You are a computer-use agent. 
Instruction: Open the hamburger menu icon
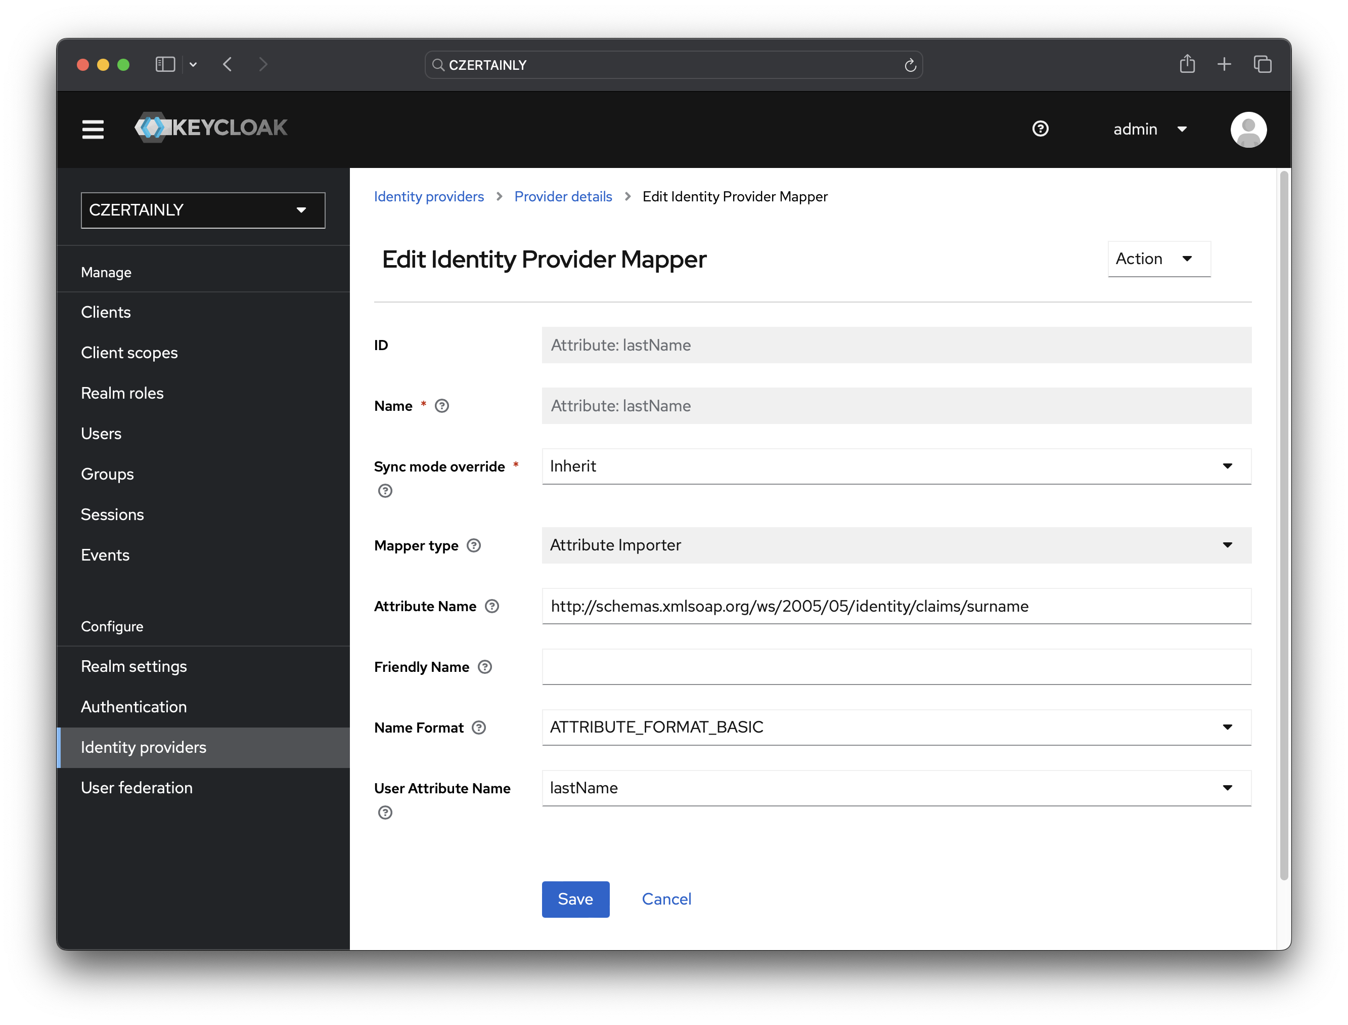pos(92,128)
